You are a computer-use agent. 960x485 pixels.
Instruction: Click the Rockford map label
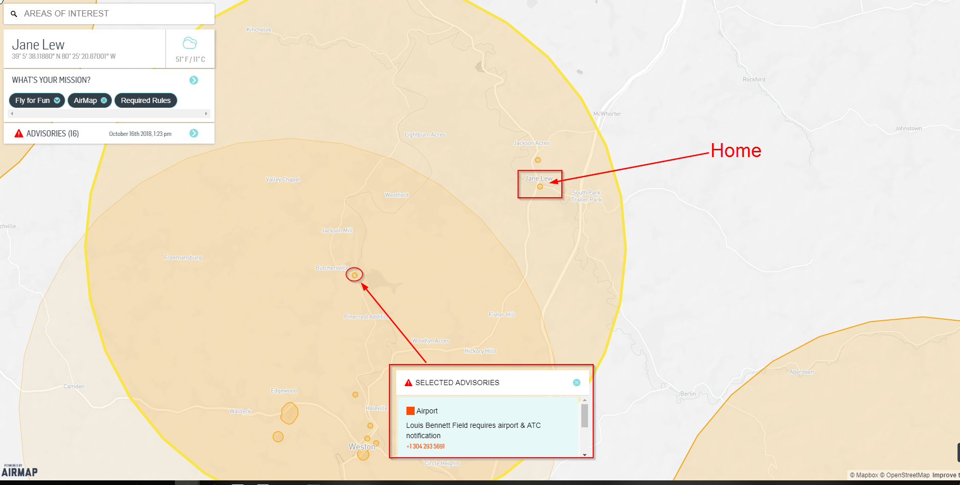(754, 79)
